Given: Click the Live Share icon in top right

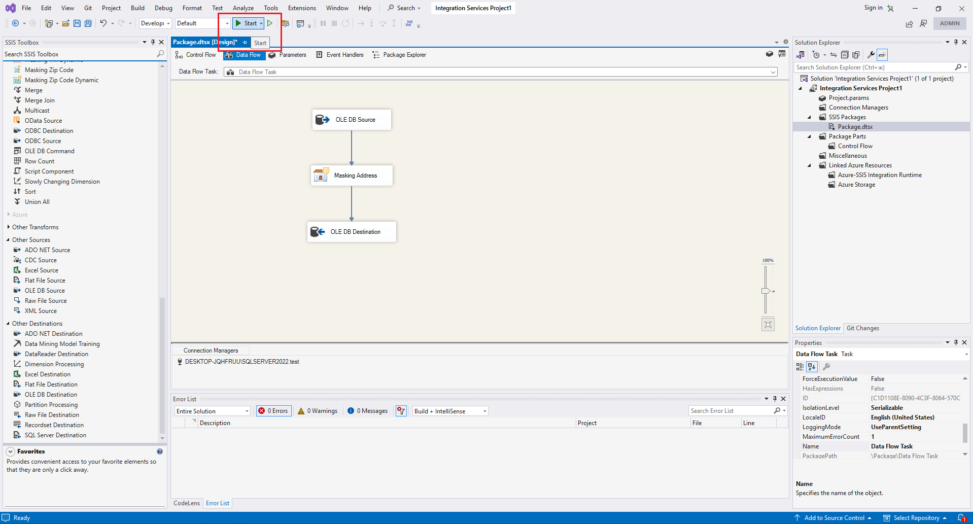Looking at the screenshot, I should tap(909, 24).
